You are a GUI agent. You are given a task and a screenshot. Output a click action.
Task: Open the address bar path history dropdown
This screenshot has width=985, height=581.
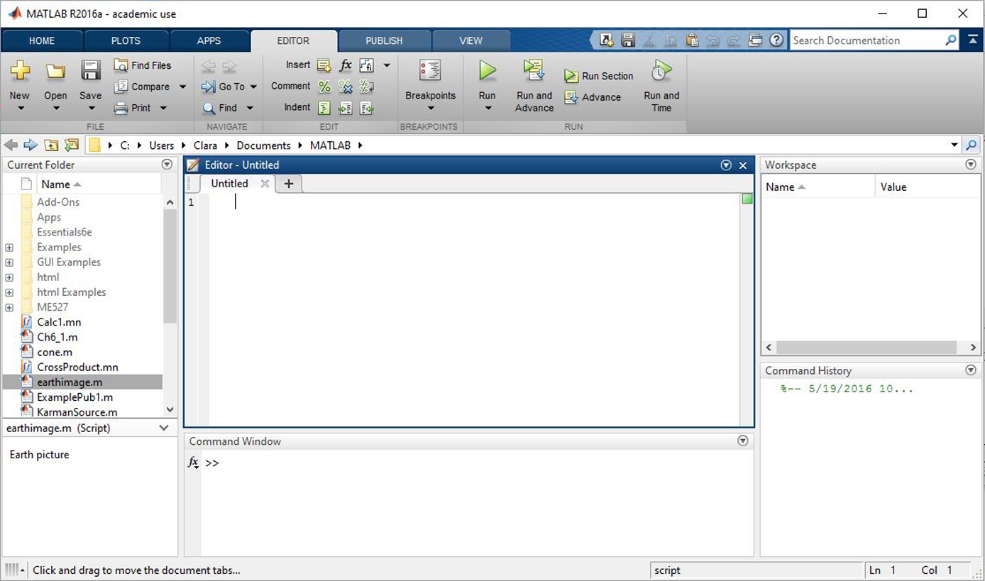954,145
